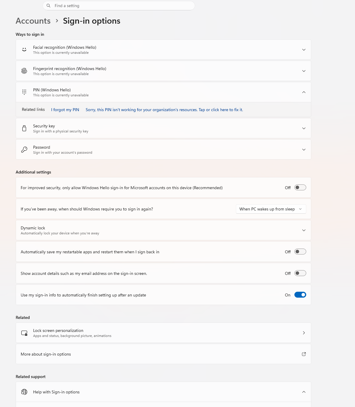355x407 pixels.
Task: Click the 'Related links' label
Action: click(33, 109)
